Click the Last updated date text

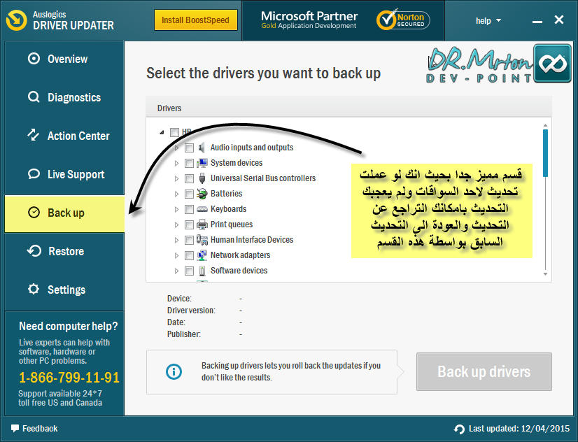[519, 429]
